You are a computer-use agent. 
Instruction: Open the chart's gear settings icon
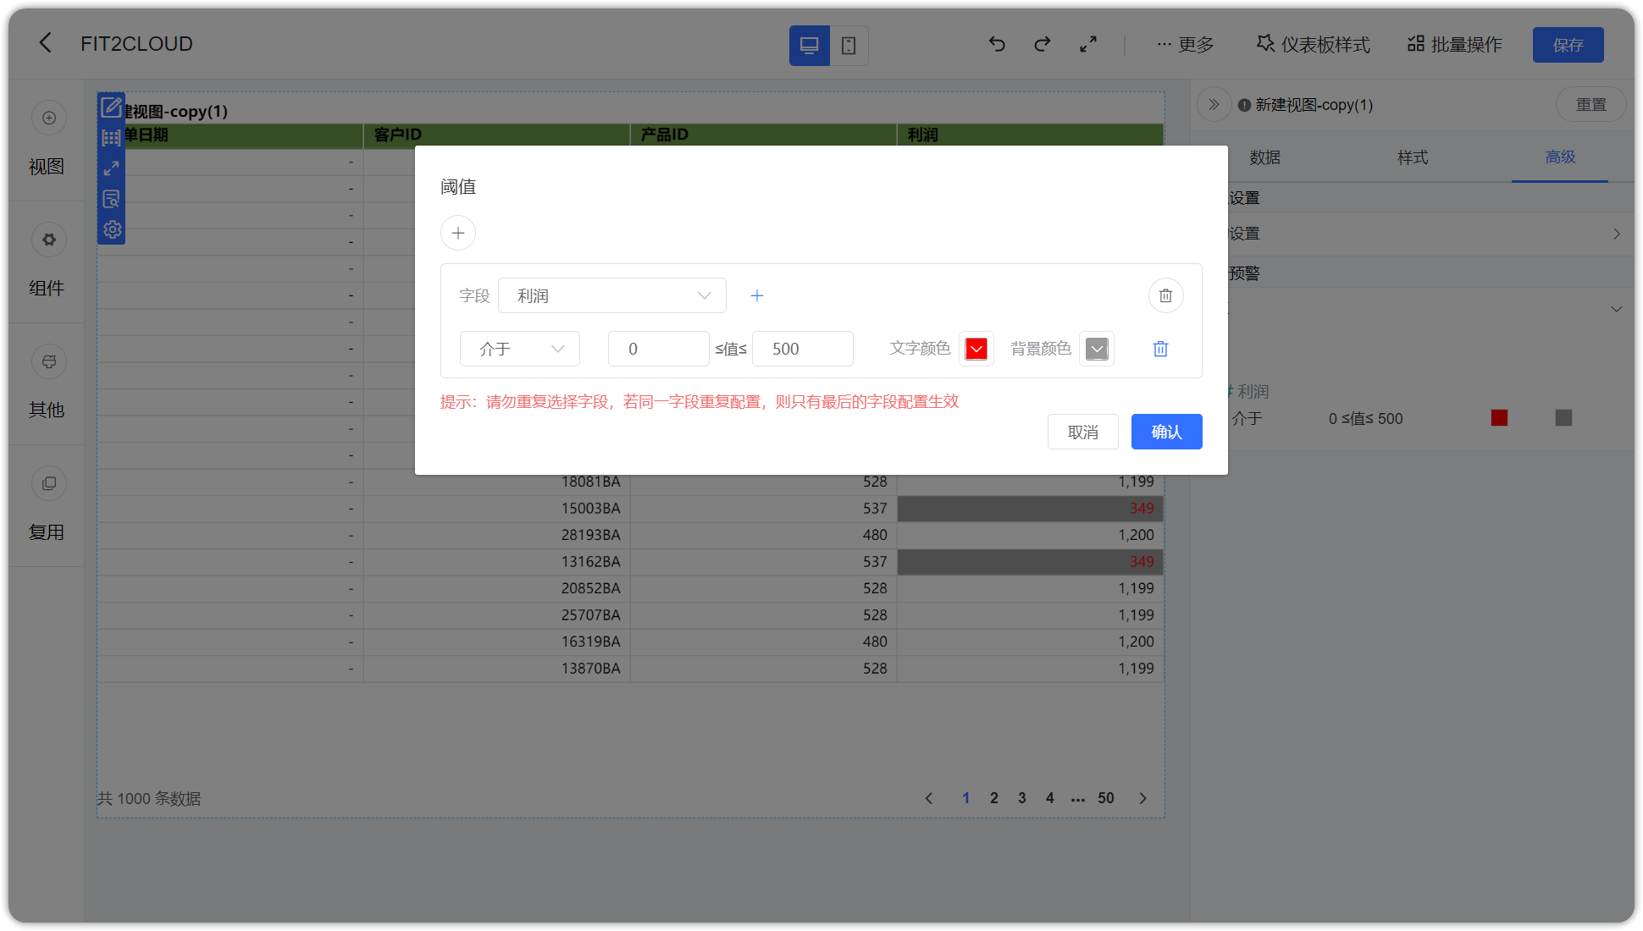point(112,229)
